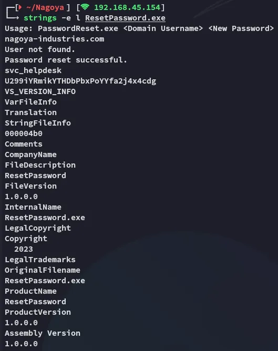278x351 pixels.
Task: Click the VS_VERSION_INFO line
Action: (x=40, y=91)
